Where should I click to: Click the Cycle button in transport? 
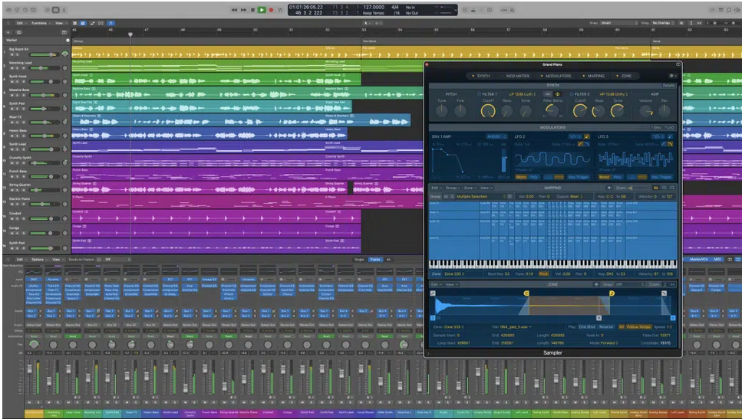(280, 10)
